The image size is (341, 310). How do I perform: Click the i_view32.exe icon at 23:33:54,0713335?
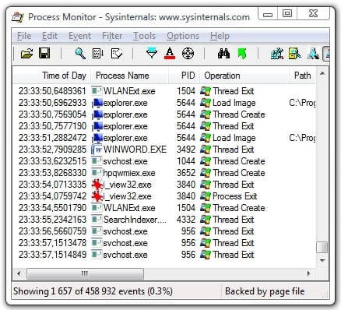[97, 185]
